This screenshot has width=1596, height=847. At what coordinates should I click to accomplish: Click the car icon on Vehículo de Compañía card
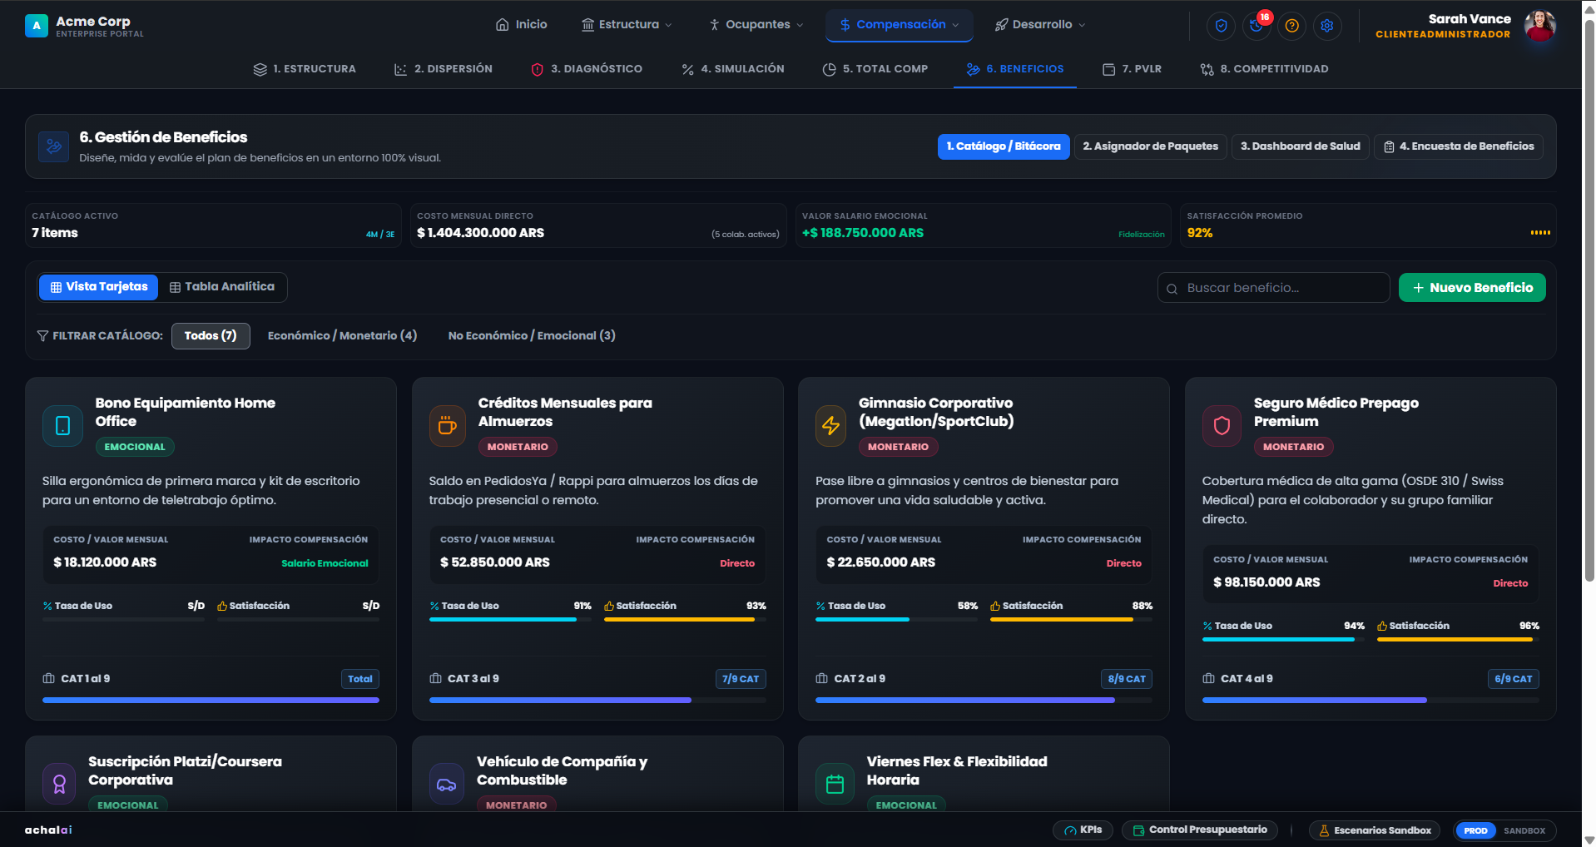[447, 784]
